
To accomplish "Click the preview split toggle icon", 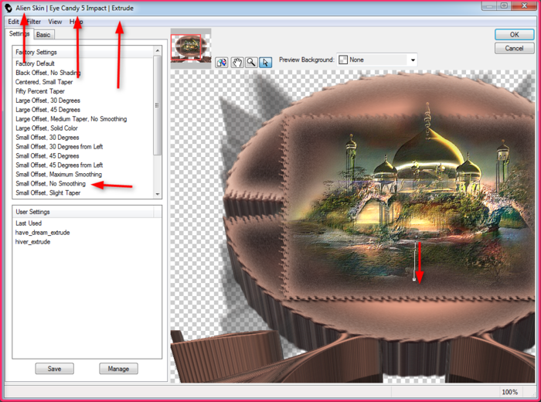I will pos(222,63).
